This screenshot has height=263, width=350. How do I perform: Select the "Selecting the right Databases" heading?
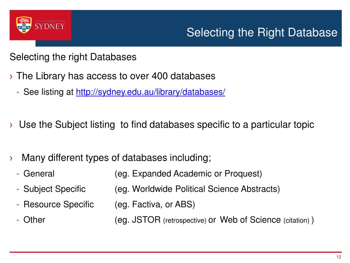[x=73, y=57]
